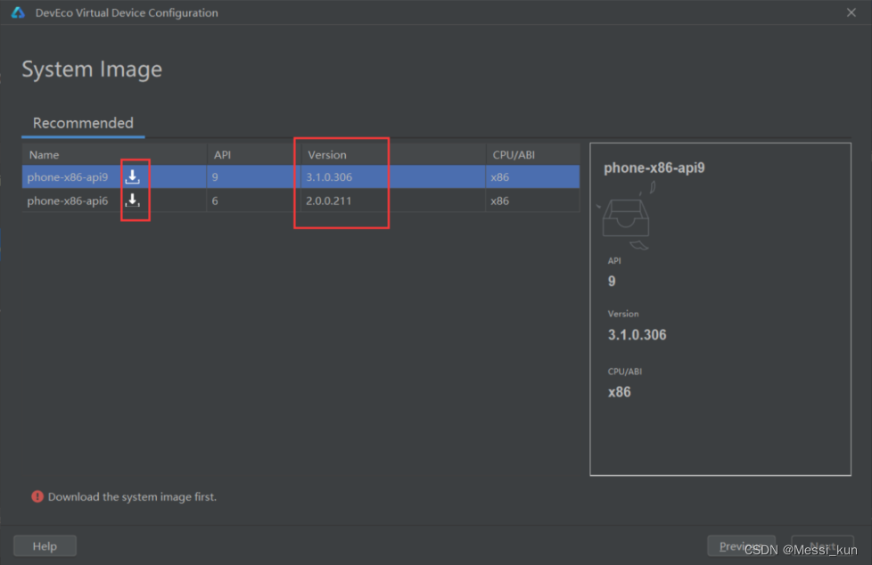Open Help for virtual device setup

pyautogui.click(x=45, y=546)
